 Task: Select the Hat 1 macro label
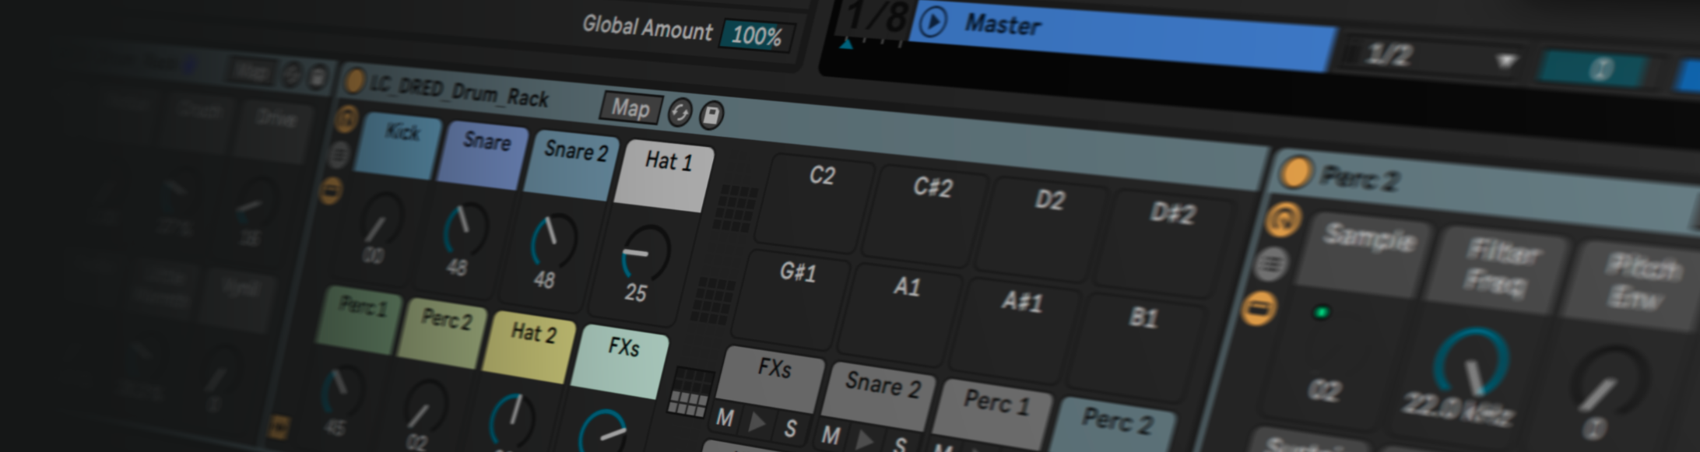tap(665, 177)
